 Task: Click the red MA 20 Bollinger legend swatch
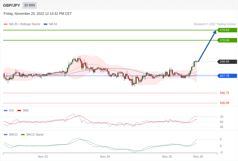6,24
